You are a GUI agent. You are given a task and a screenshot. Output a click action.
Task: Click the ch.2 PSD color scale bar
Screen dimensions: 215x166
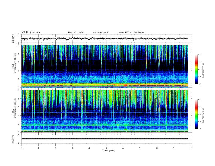click(196, 114)
